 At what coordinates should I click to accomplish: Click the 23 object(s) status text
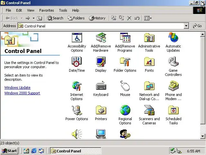coord(10,143)
